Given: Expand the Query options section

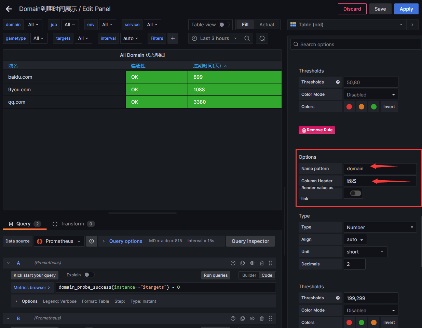Looking at the screenshot, I should (x=125, y=241).
